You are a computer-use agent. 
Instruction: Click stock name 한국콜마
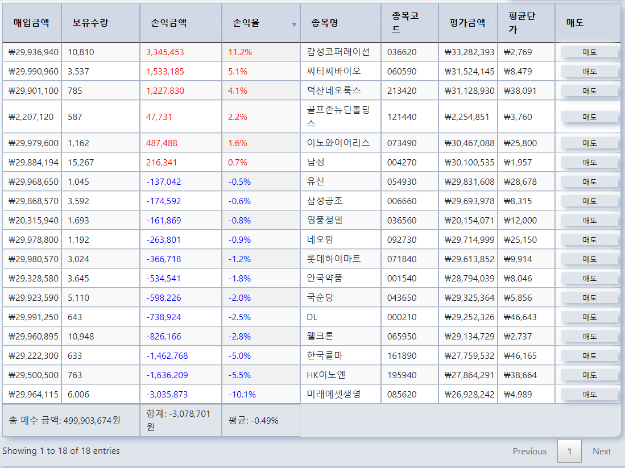(x=325, y=355)
